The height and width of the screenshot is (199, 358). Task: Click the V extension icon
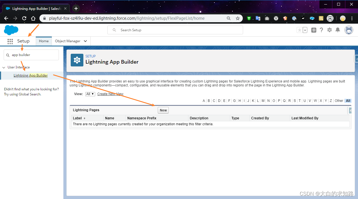[276, 18]
